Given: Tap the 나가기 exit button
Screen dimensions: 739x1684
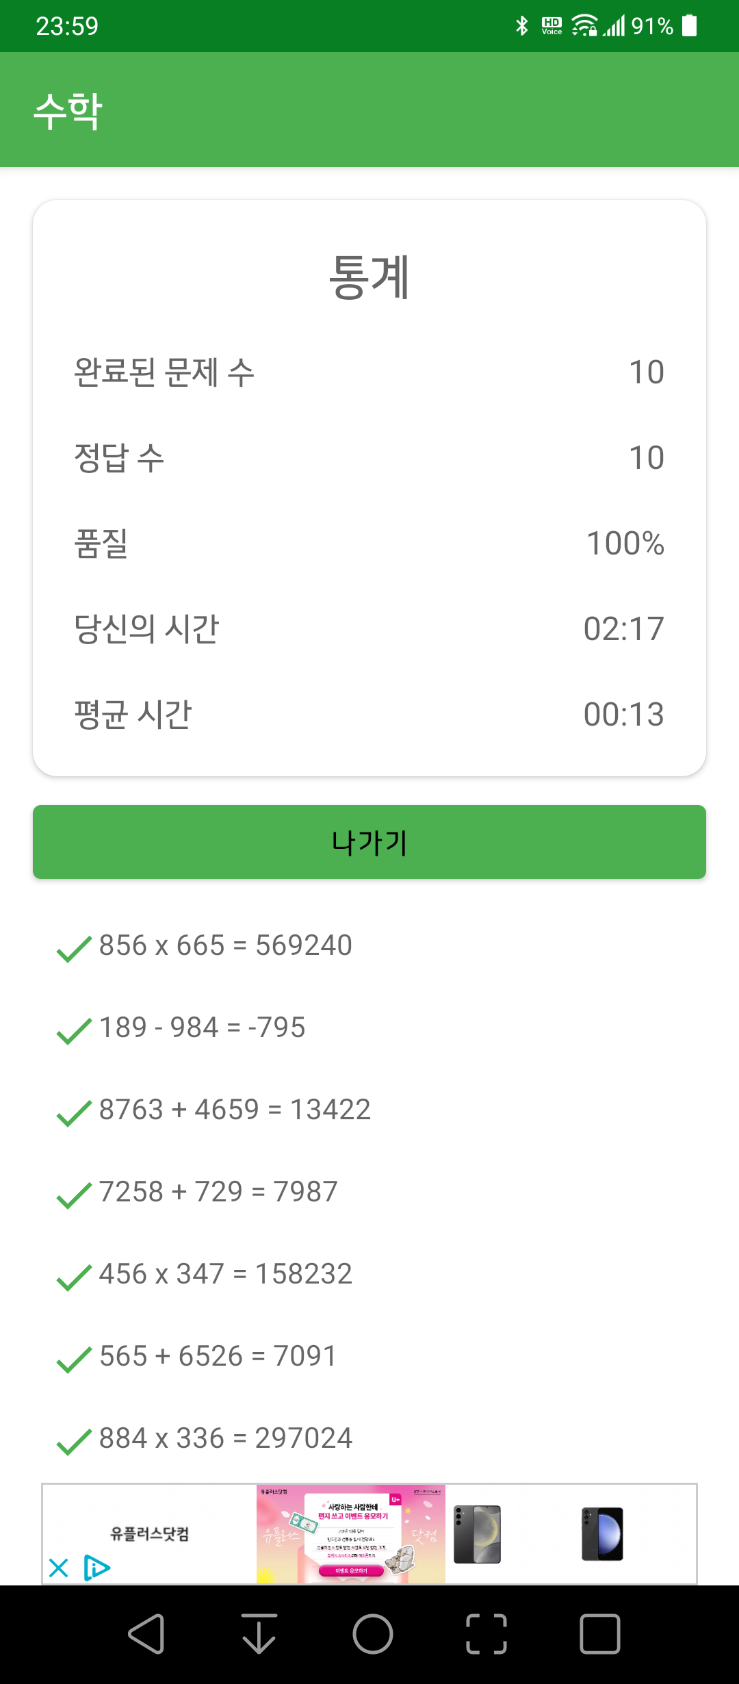Looking at the screenshot, I should pos(369,842).
